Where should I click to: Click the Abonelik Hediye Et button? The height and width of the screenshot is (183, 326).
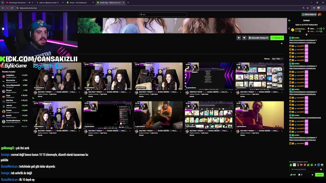[259, 38]
